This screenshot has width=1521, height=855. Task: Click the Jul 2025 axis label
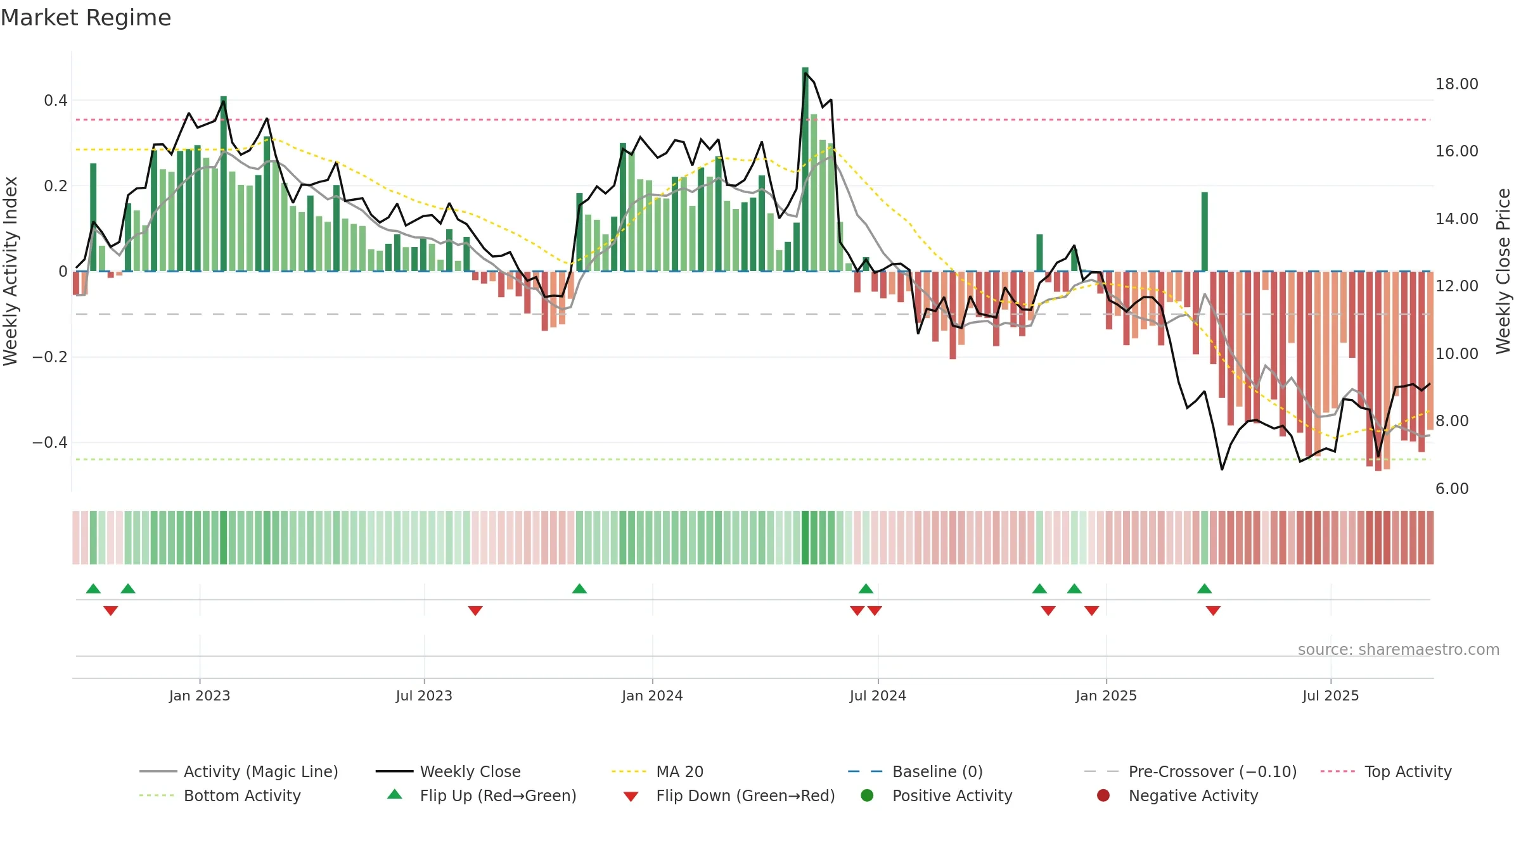1331,695
